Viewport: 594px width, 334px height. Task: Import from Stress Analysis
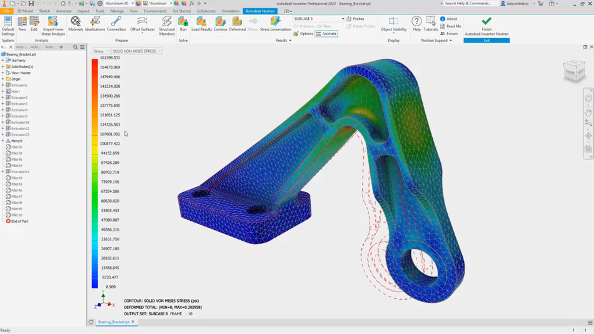point(53,26)
